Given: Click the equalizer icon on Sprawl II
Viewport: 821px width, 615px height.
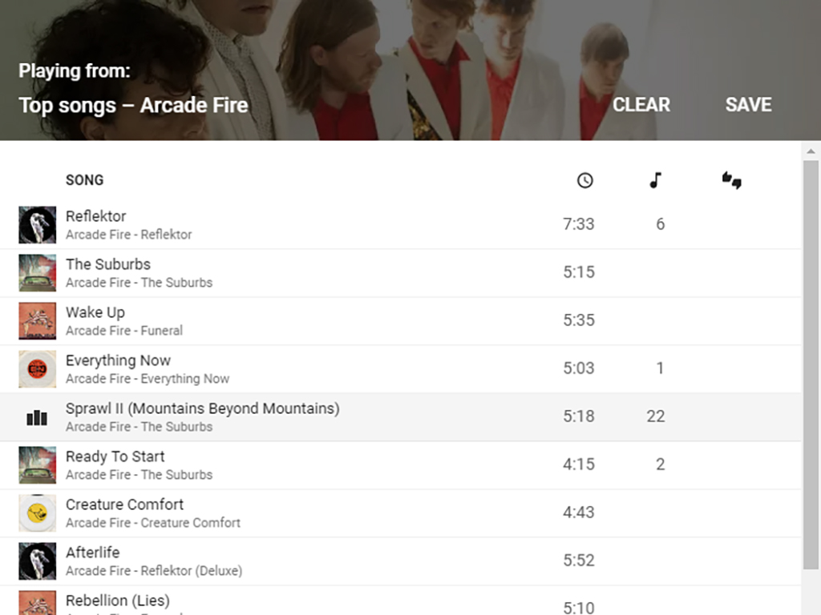Looking at the screenshot, I should point(37,416).
